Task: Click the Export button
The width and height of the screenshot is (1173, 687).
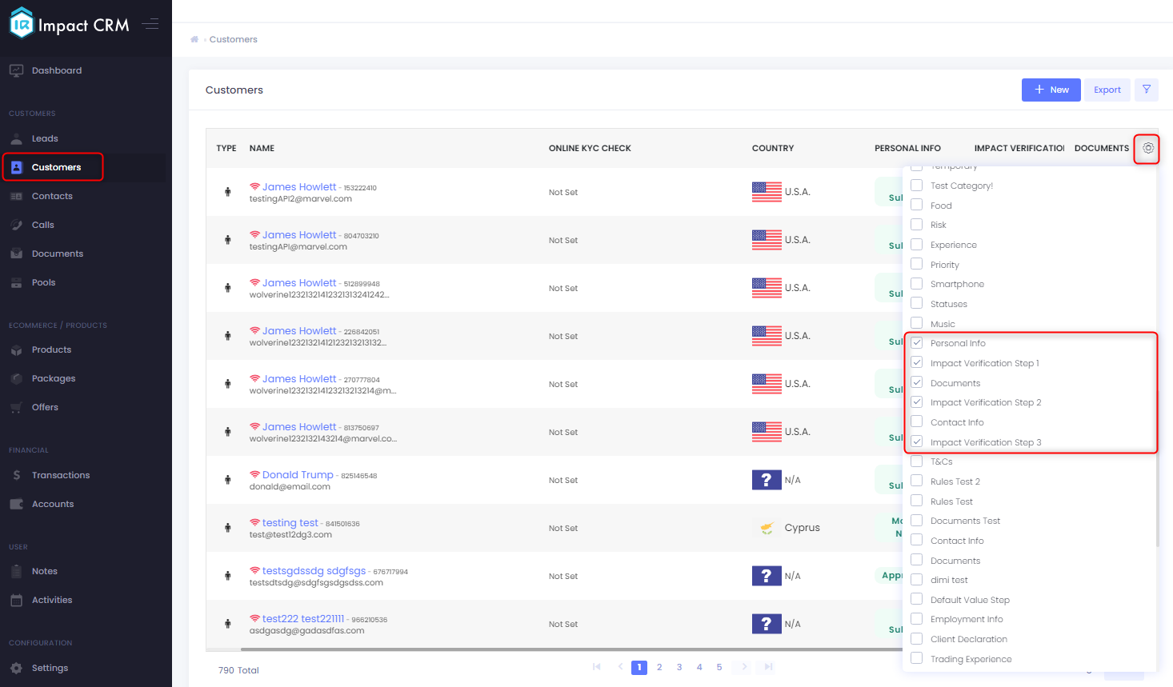Action: pyautogui.click(x=1107, y=90)
